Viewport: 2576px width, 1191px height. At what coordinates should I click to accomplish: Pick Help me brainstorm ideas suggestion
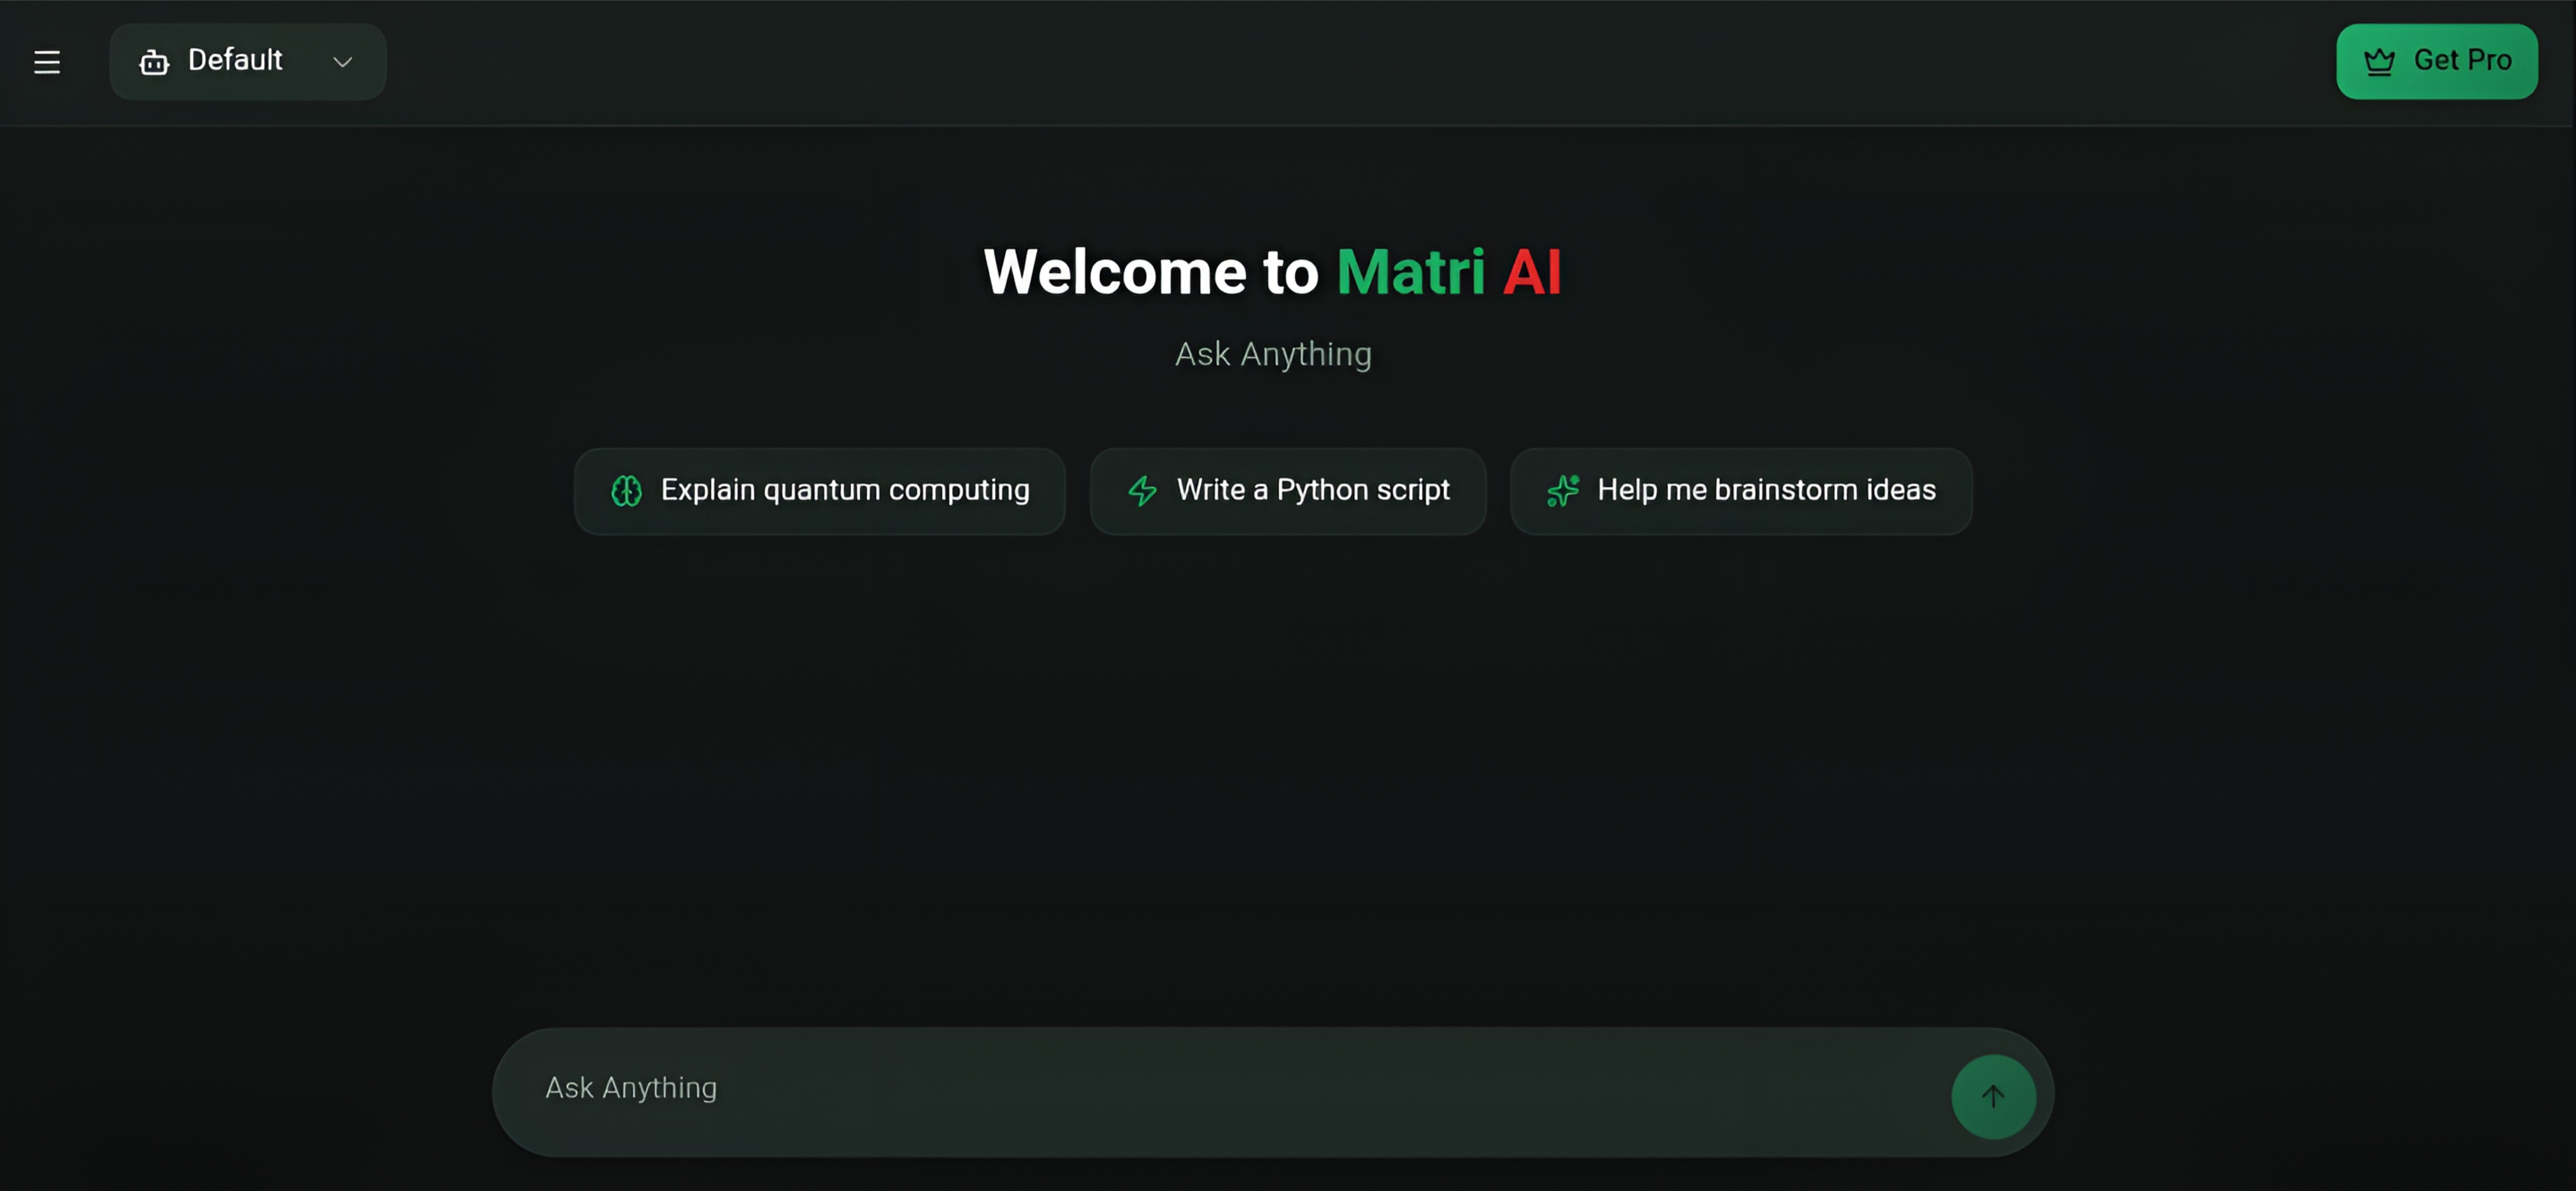(x=1766, y=490)
